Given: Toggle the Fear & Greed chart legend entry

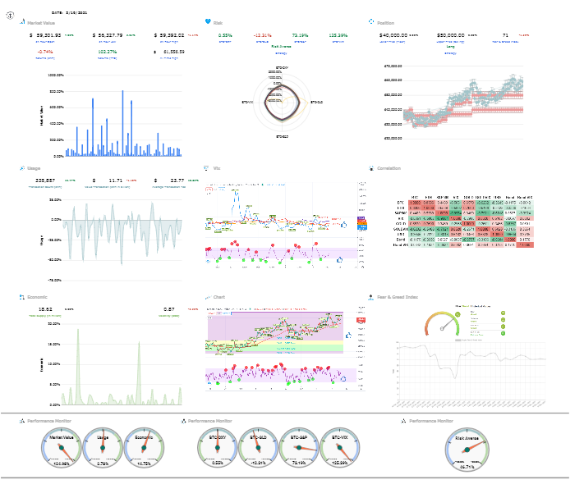Looking at the screenshot, I should pyautogui.click(x=468, y=340).
